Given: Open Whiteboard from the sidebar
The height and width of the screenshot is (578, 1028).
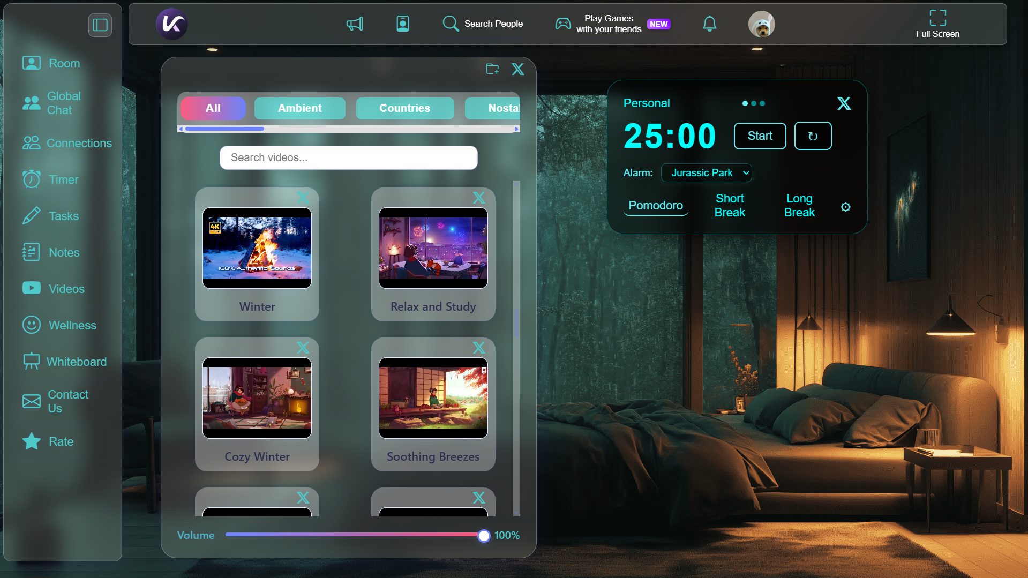Looking at the screenshot, I should point(65,362).
